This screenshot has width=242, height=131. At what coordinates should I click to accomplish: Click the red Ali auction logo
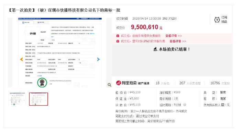pyautogui.click(x=119, y=83)
